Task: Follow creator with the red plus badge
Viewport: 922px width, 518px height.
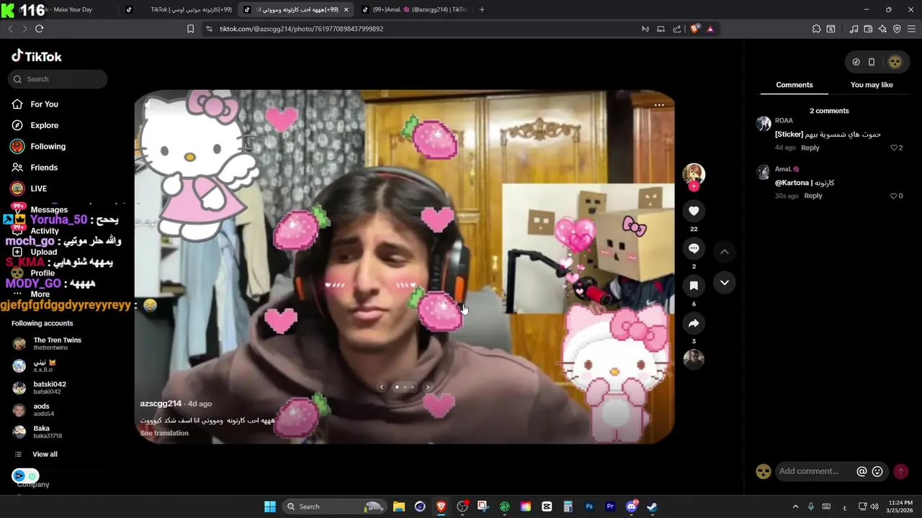Action: click(x=694, y=186)
